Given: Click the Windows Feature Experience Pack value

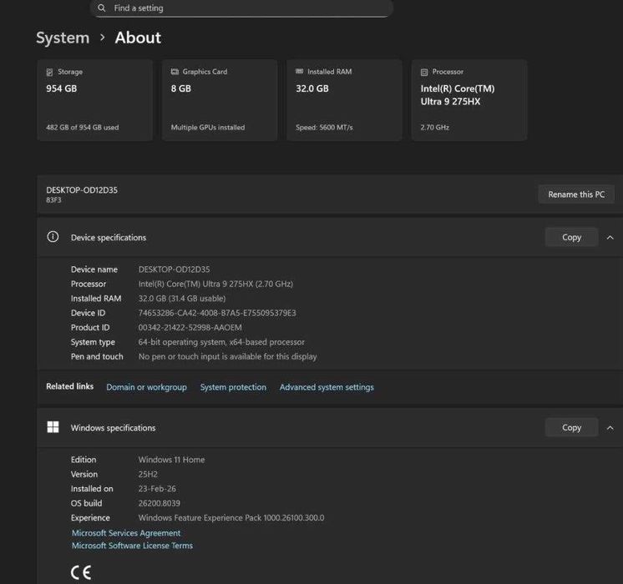Looking at the screenshot, I should pos(231,518).
